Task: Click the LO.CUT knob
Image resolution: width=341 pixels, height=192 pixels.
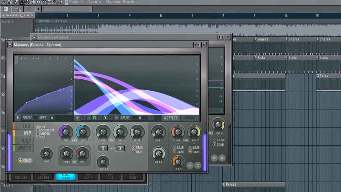Action: [178, 162]
